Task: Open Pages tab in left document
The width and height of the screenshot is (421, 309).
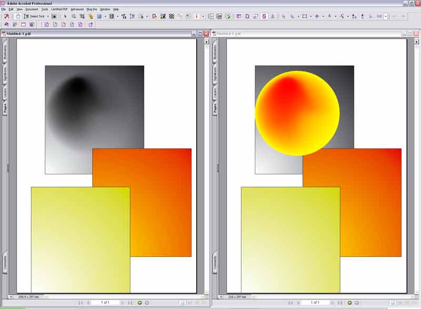Action: tap(5, 108)
